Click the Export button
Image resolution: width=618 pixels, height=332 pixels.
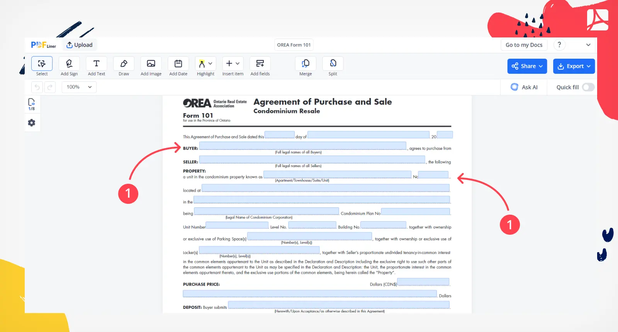pyautogui.click(x=574, y=66)
